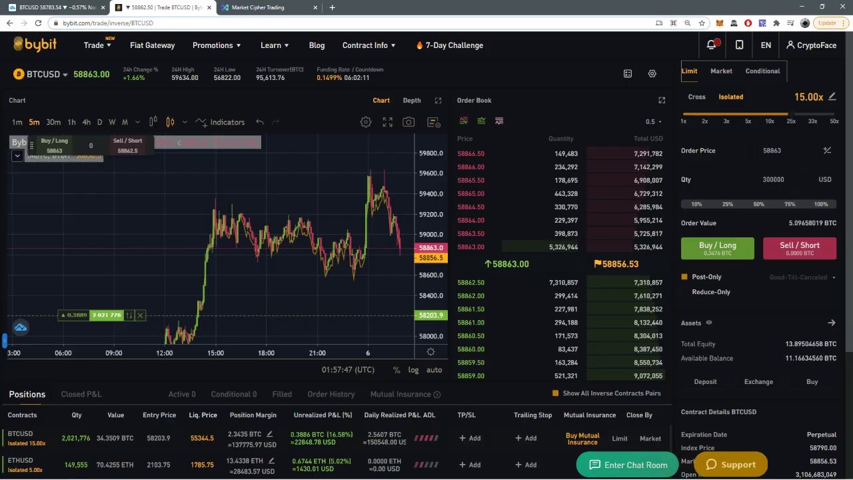
Task: Expand more timeframes chevron
Action: 137,122
